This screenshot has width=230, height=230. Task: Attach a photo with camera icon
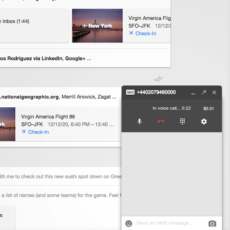(x=212, y=223)
